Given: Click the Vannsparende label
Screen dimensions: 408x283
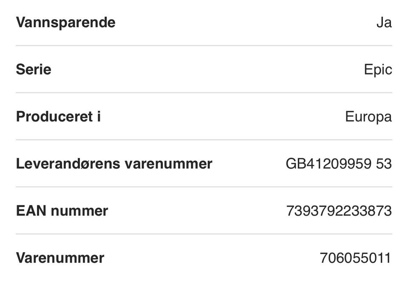Looking at the screenshot, I should (x=65, y=23).
